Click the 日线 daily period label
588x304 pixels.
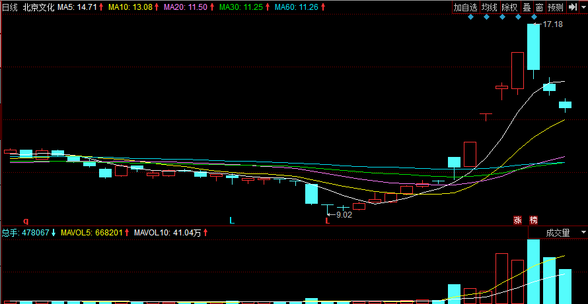coord(10,7)
